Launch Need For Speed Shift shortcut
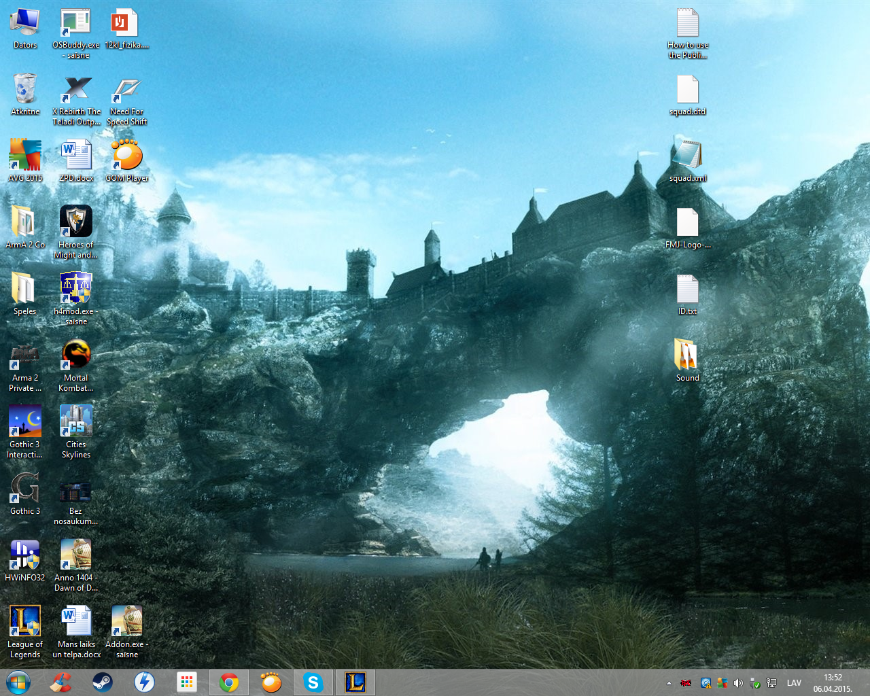This screenshot has height=696, width=870. click(x=126, y=100)
